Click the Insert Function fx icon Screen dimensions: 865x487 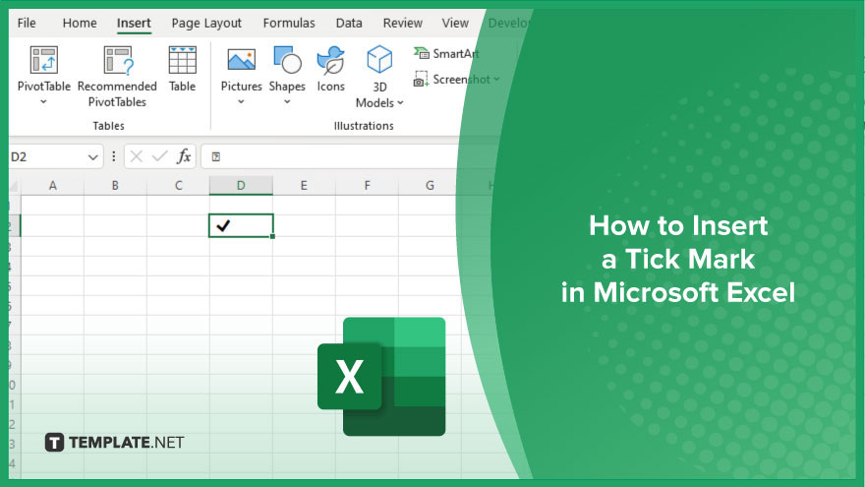click(x=184, y=156)
